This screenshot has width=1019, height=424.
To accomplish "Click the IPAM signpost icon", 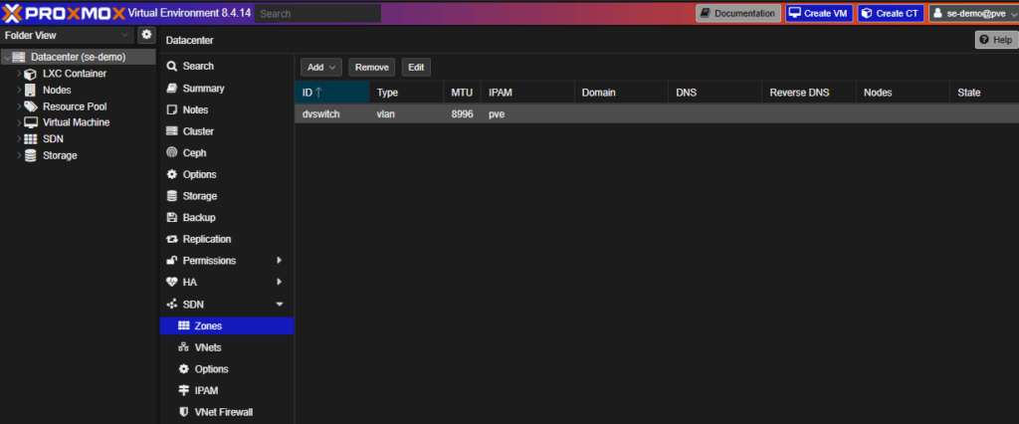I will tap(183, 391).
